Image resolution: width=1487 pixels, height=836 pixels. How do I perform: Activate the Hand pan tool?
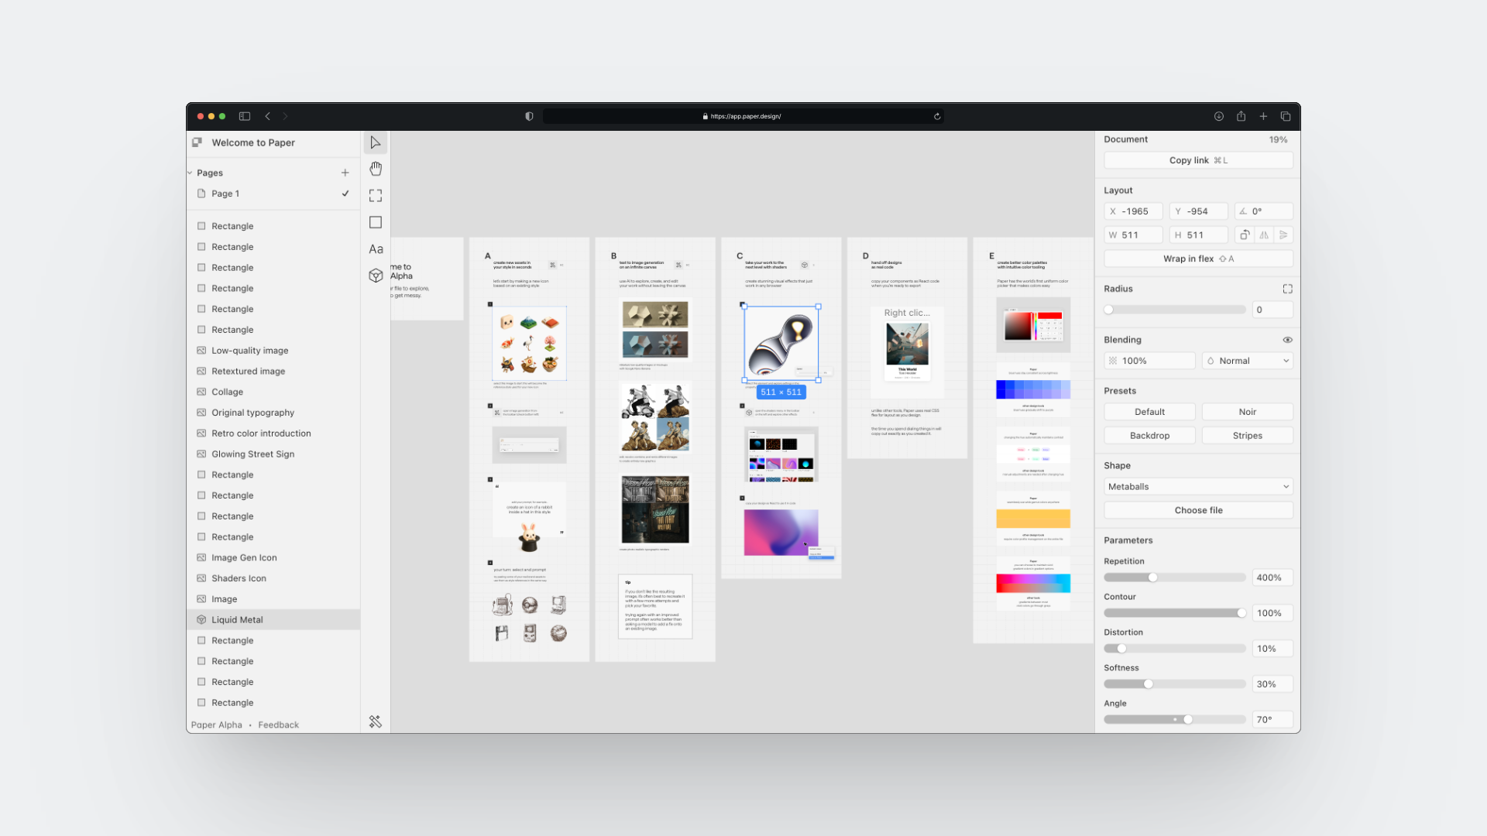point(376,169)
